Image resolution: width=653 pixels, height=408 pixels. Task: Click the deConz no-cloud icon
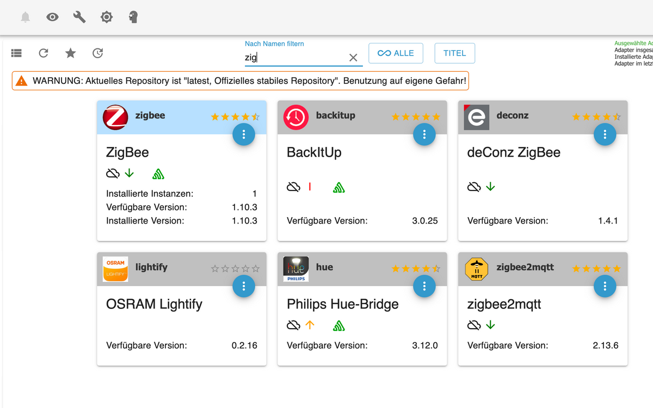click(474, 187)
